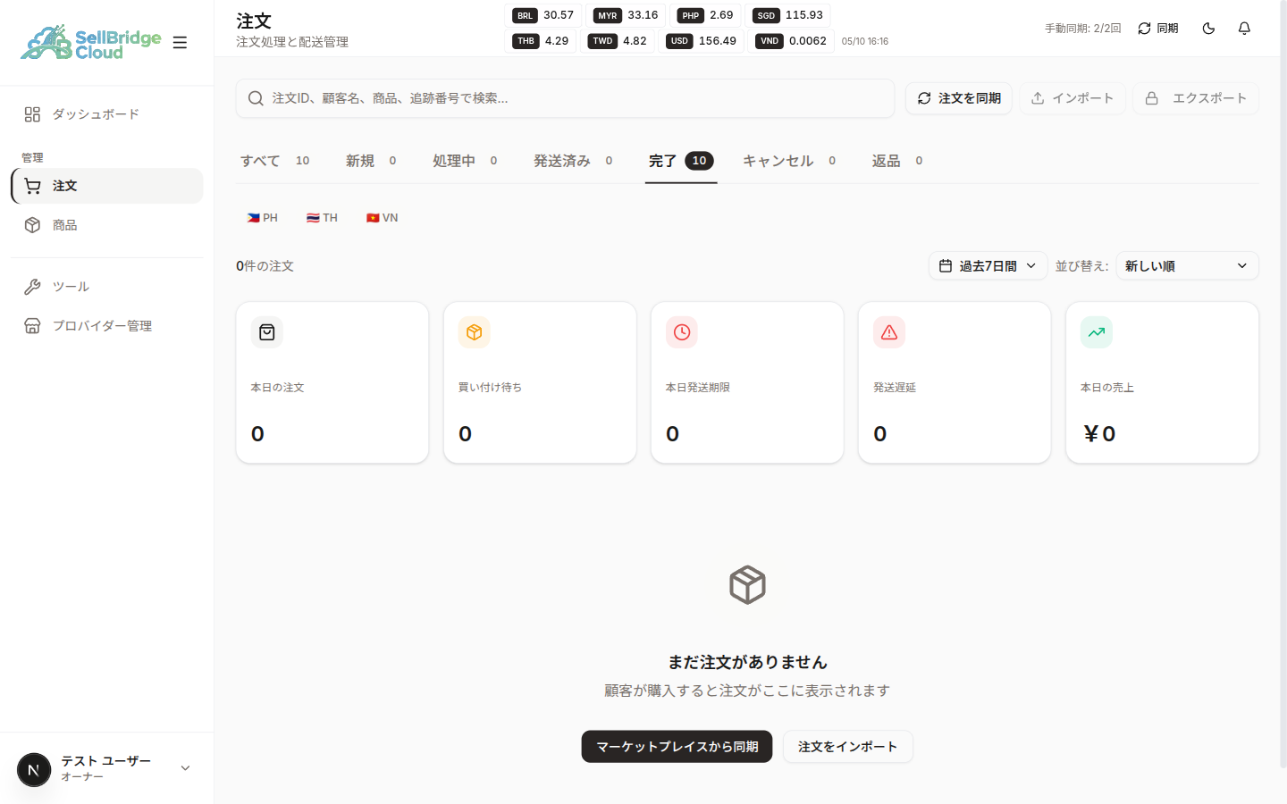Click the empty-state package icon

click(x=747, y=585)
